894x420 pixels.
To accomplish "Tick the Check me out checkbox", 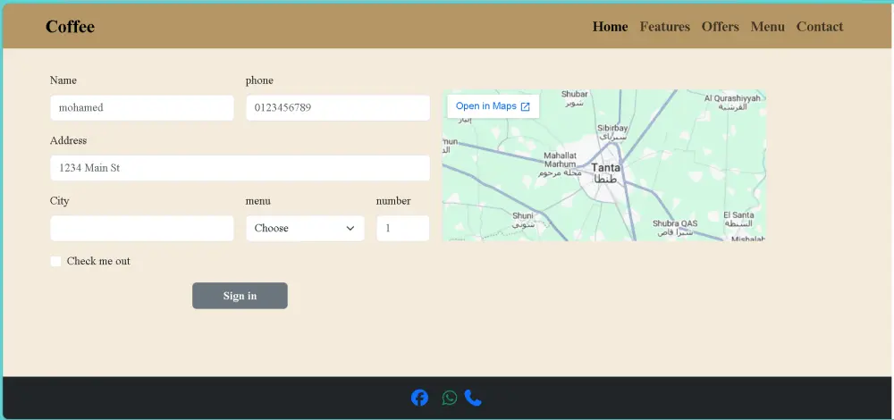I will point(55,261).
